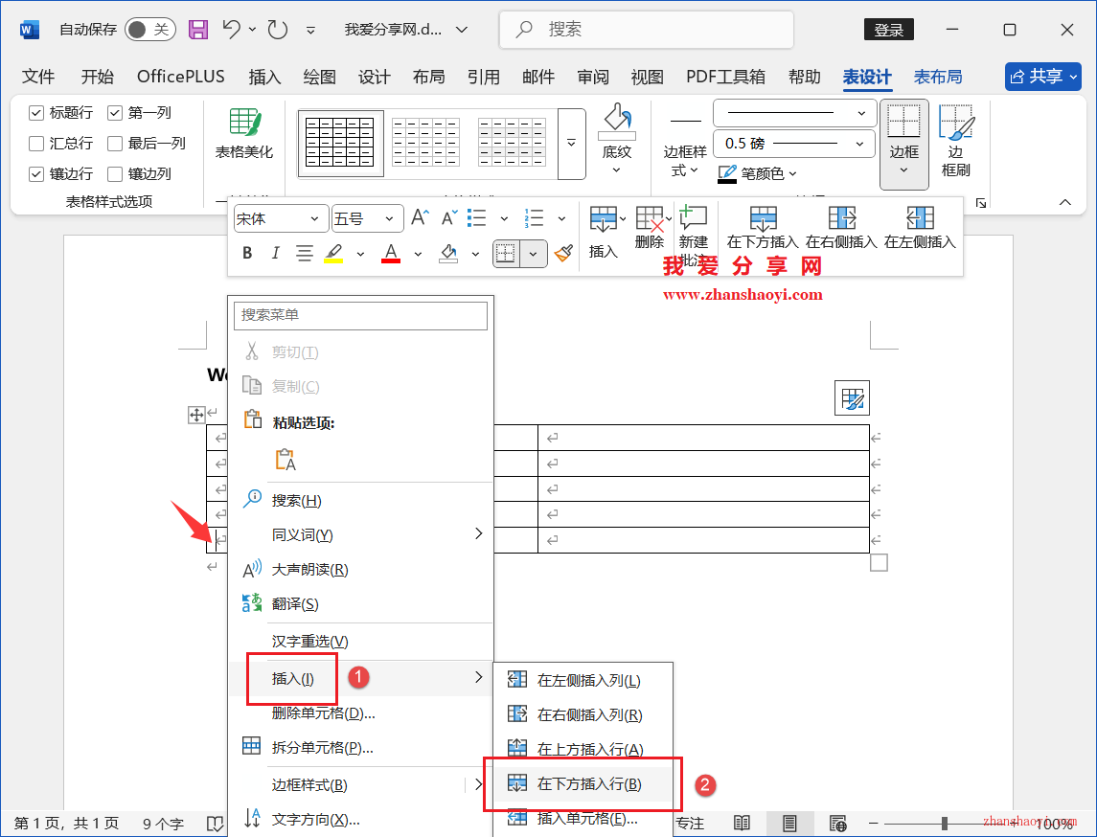Select 翻译(S) in context menu

(361, 603)
